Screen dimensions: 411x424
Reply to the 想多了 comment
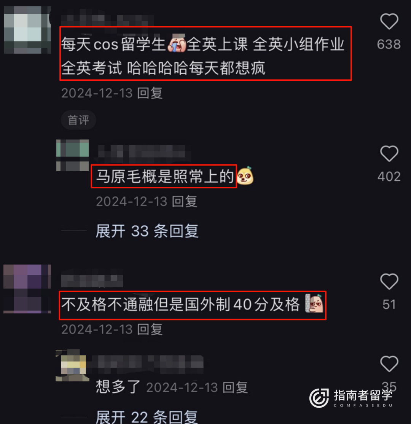point(235,387)
